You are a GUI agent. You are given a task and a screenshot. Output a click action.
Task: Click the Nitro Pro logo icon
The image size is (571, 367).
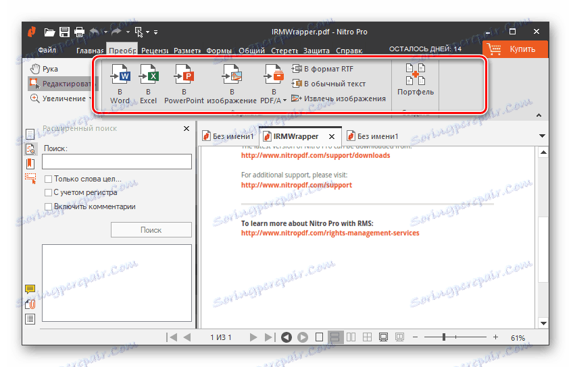pos(32,32)
